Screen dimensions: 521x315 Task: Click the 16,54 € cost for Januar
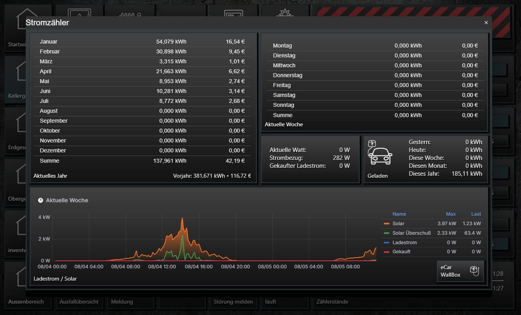[x=235, y=42]
